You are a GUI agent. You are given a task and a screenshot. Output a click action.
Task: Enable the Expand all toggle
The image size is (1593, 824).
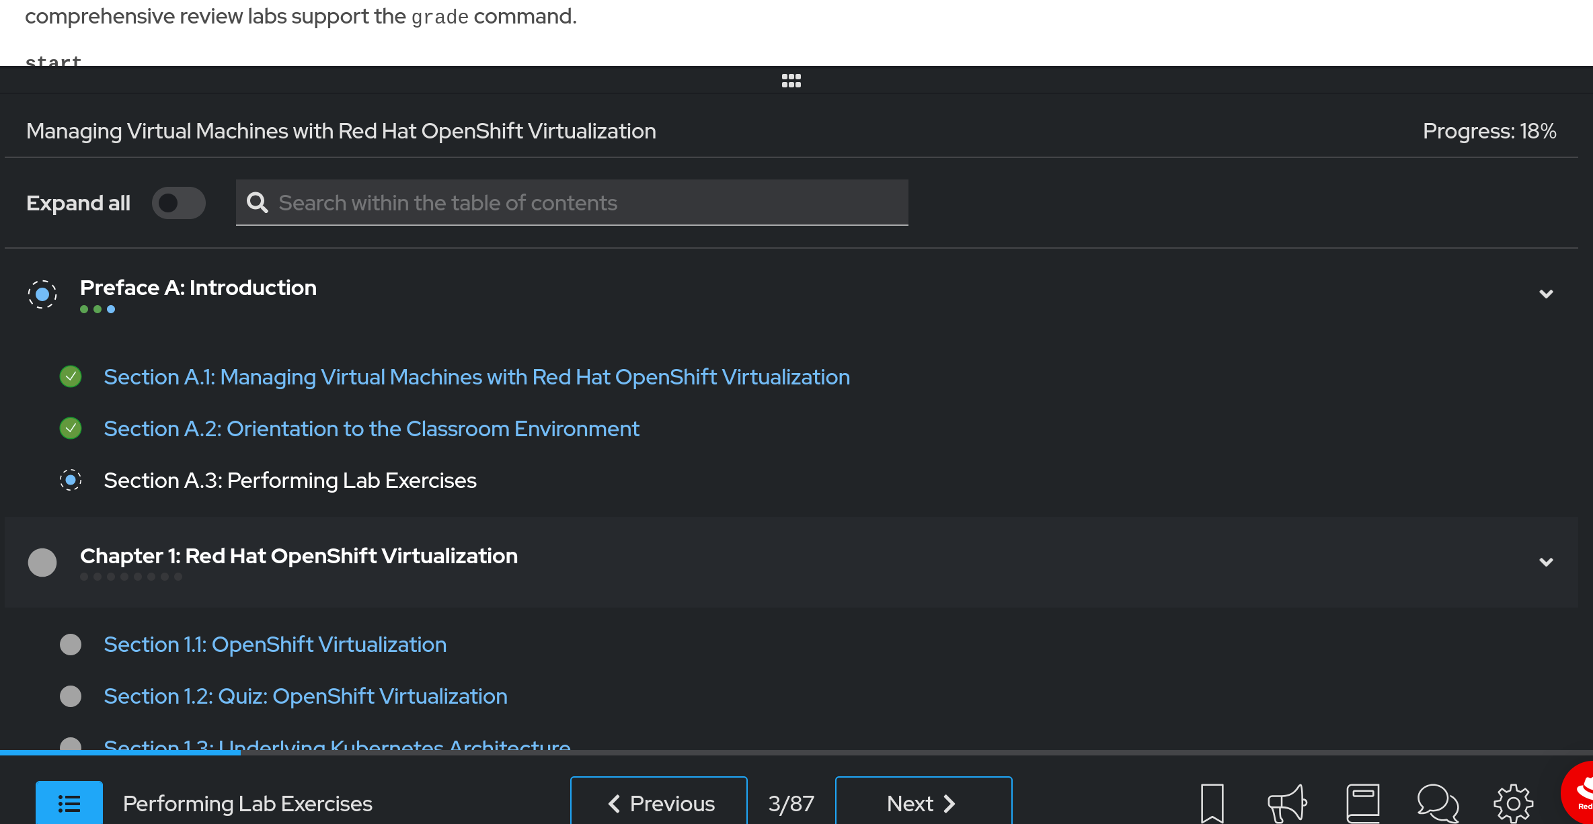point(178,202)
